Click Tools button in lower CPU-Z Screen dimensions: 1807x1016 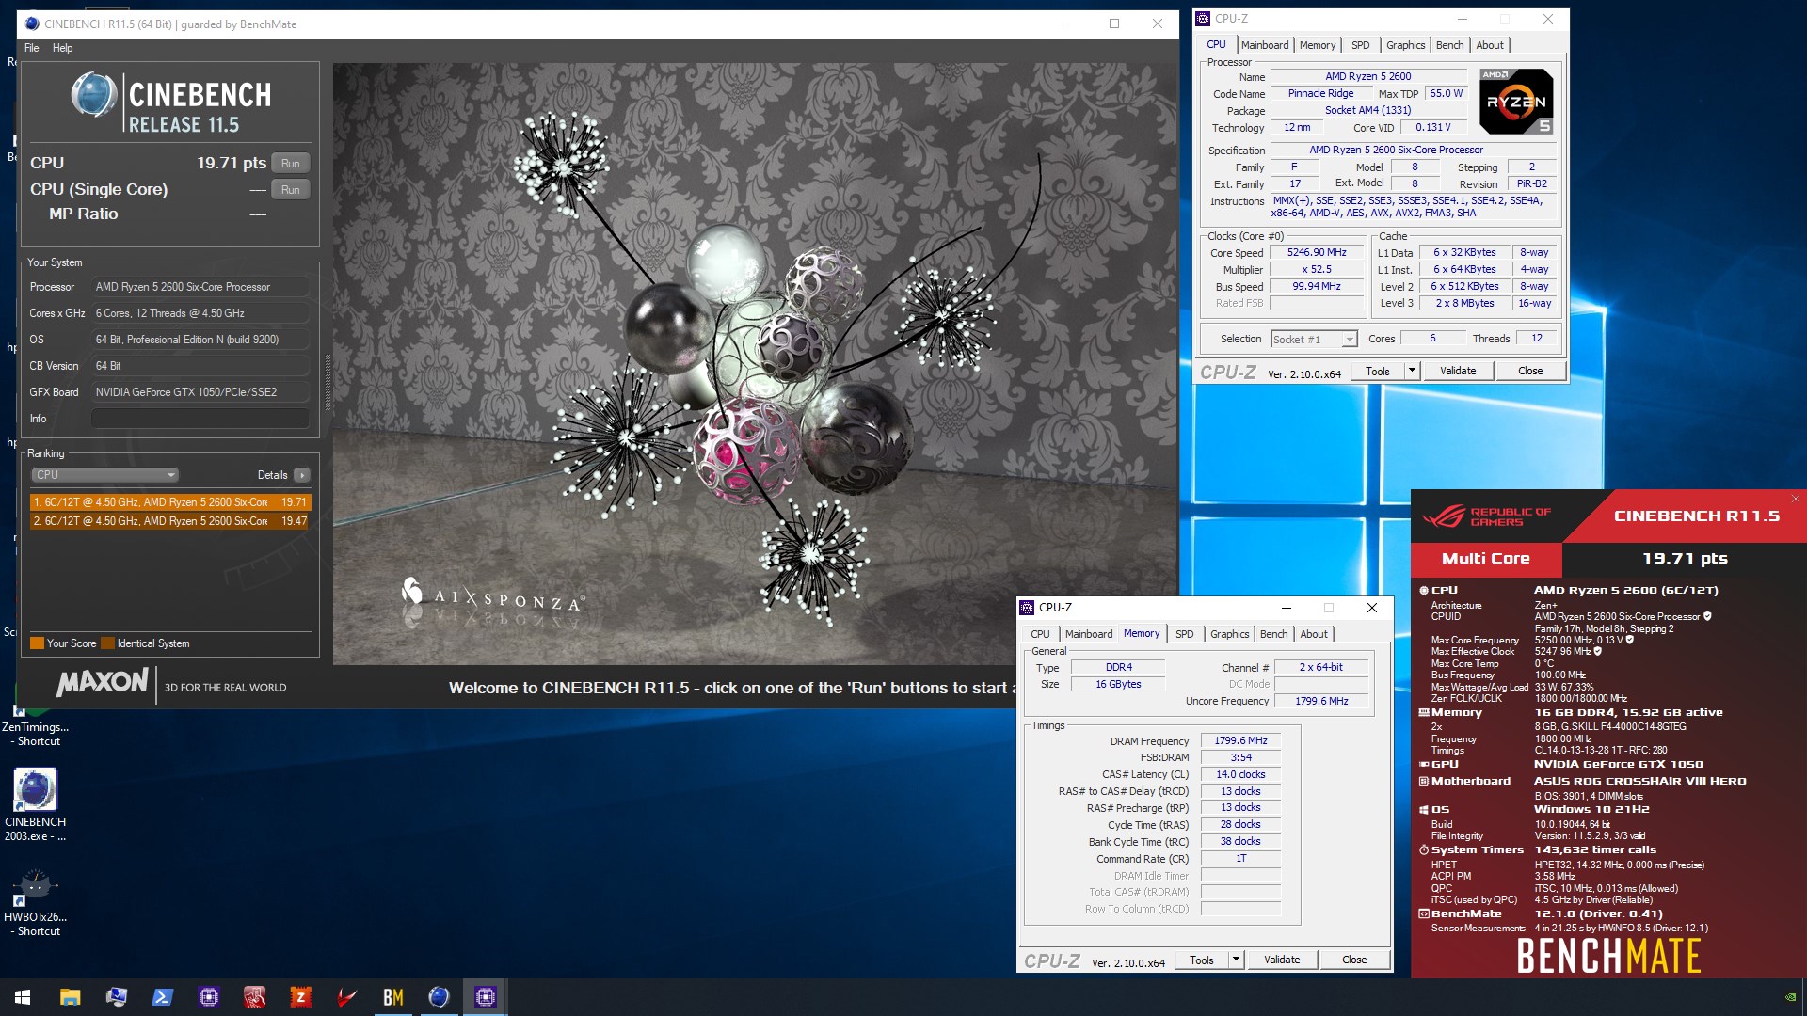tap(1202, 960)
